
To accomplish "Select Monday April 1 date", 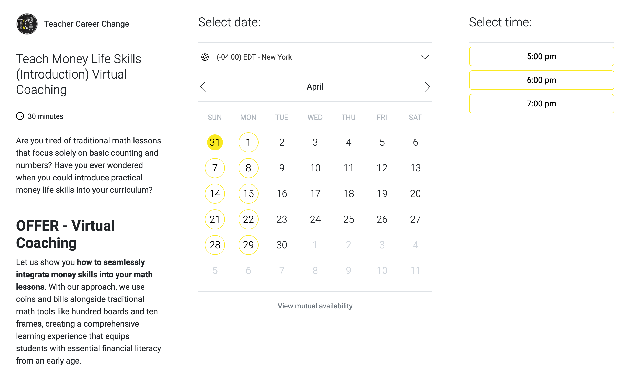I will pos(248,142).
